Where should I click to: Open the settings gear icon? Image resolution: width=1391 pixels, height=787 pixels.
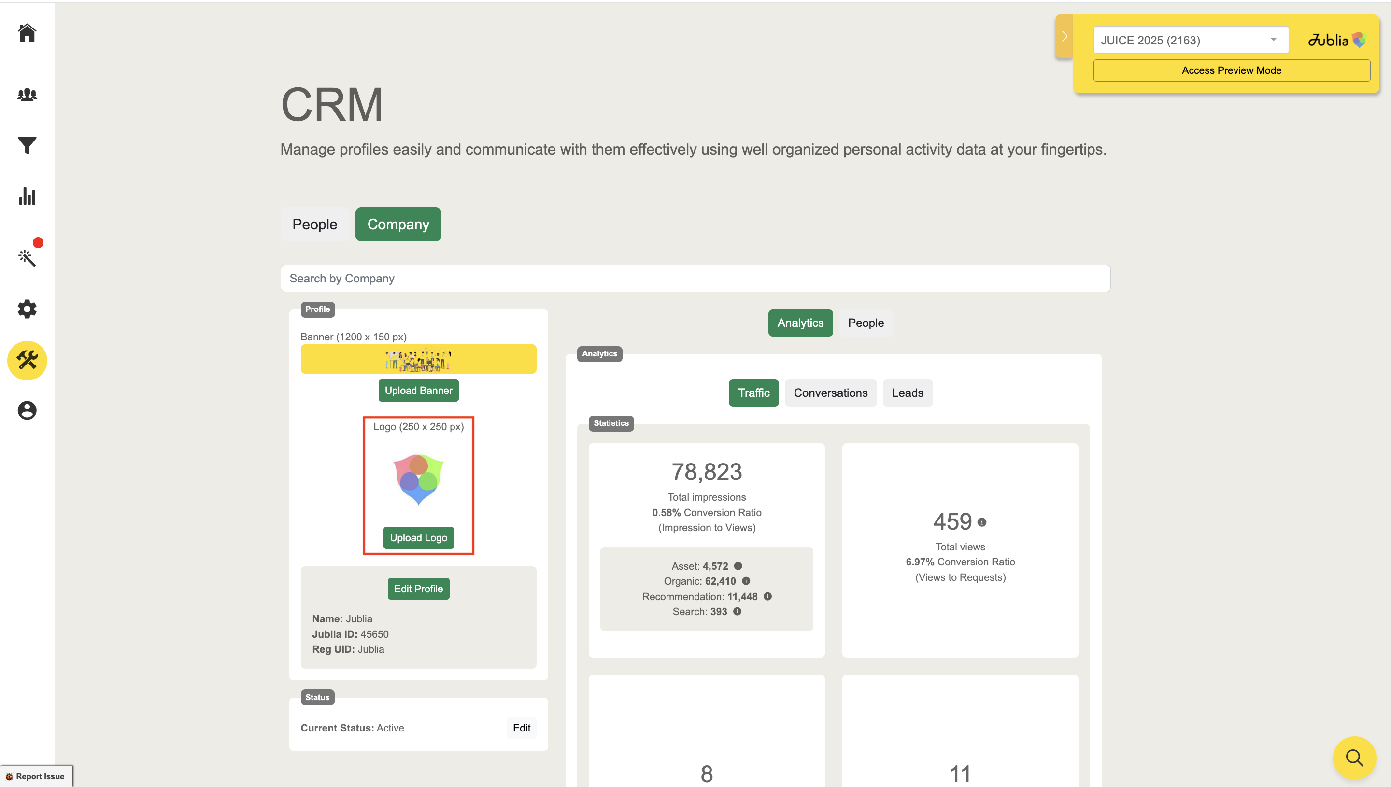coord(27,309)
